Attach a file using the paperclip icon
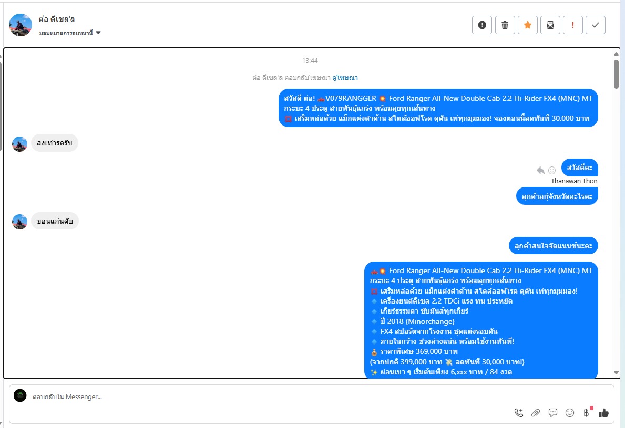The image size is (625, 428). 536,413
